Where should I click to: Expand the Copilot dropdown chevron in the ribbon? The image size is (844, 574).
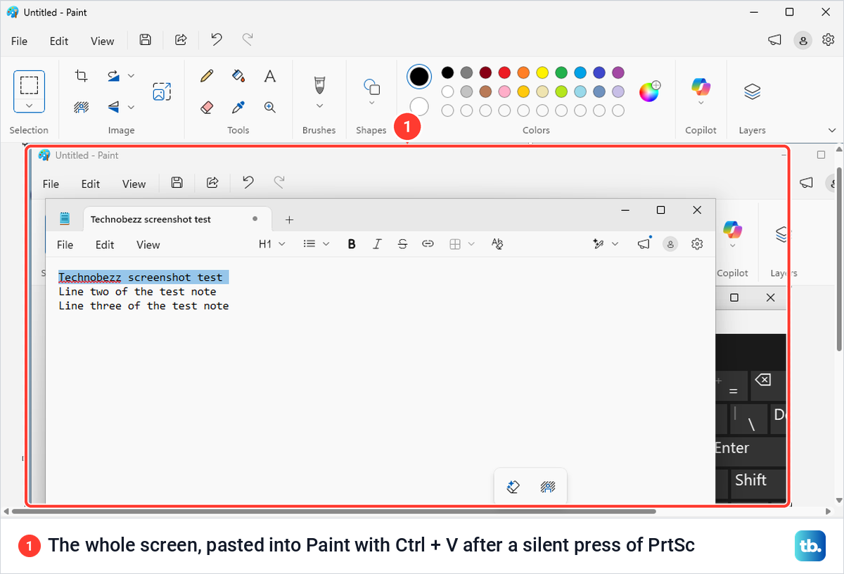[701, 103]
